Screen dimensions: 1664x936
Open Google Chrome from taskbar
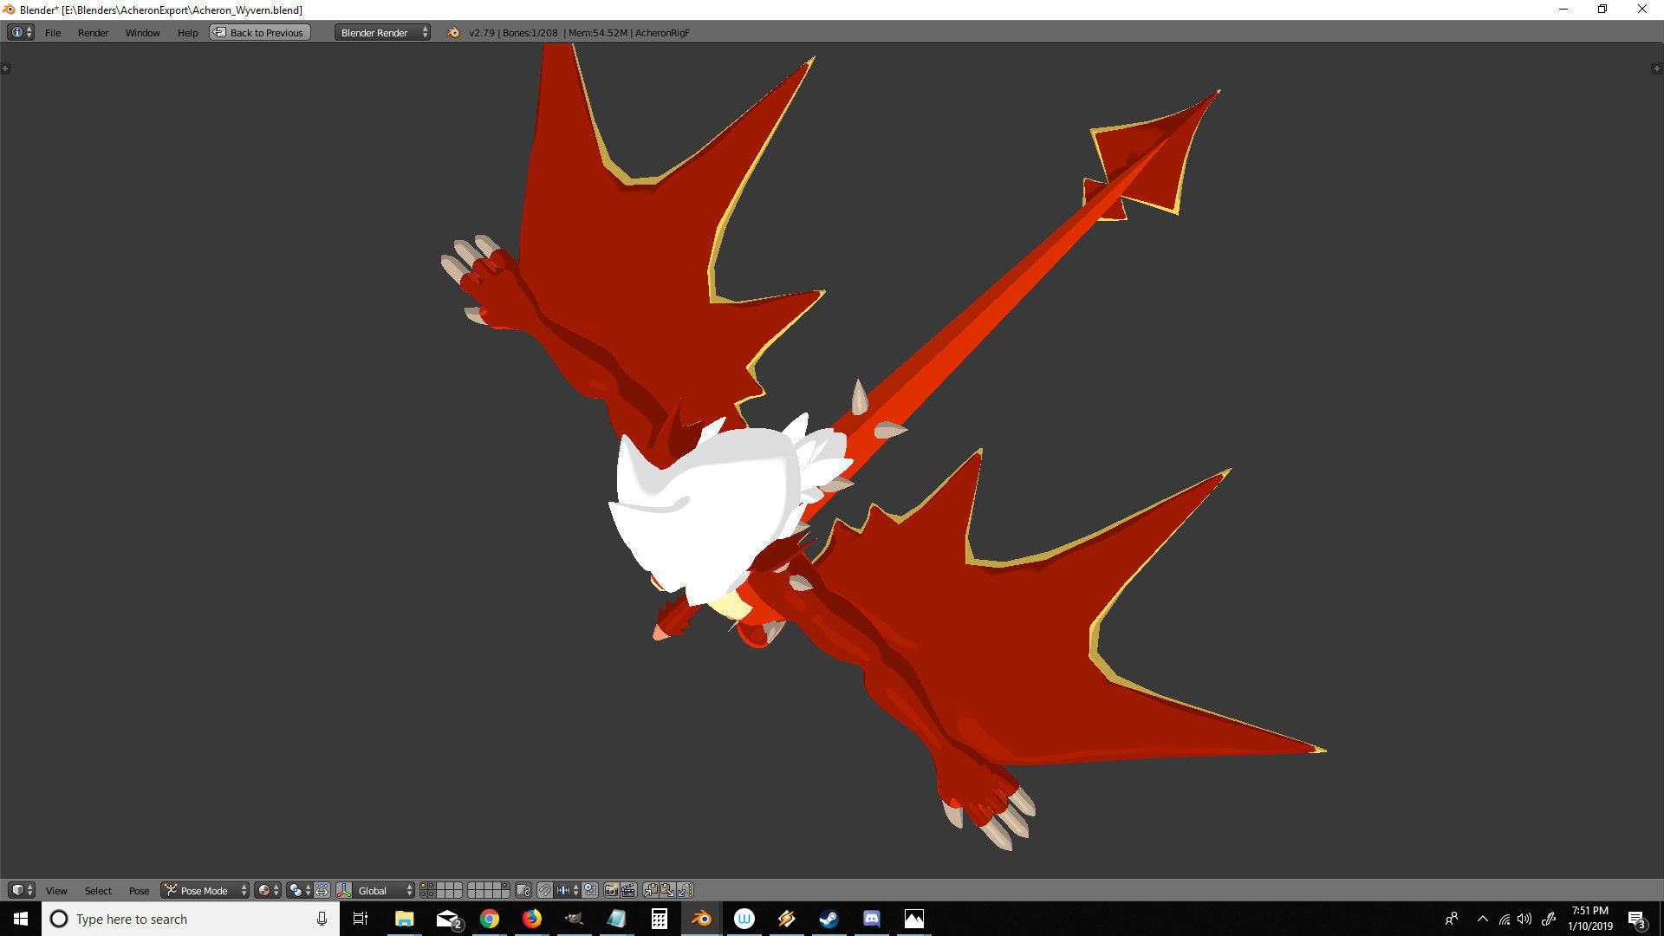[x=490, y=919]
